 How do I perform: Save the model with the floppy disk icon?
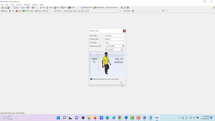pos(8,7)
